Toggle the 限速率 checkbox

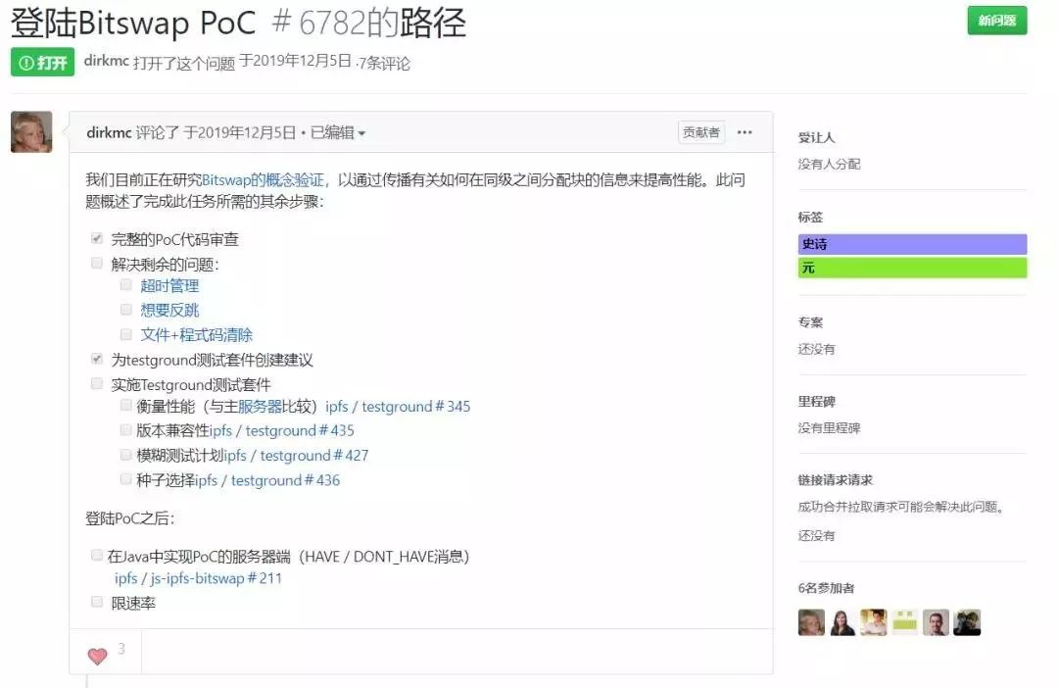(97, 602)
